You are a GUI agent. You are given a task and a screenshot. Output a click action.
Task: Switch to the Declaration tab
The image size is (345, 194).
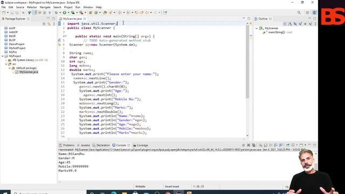101,145
